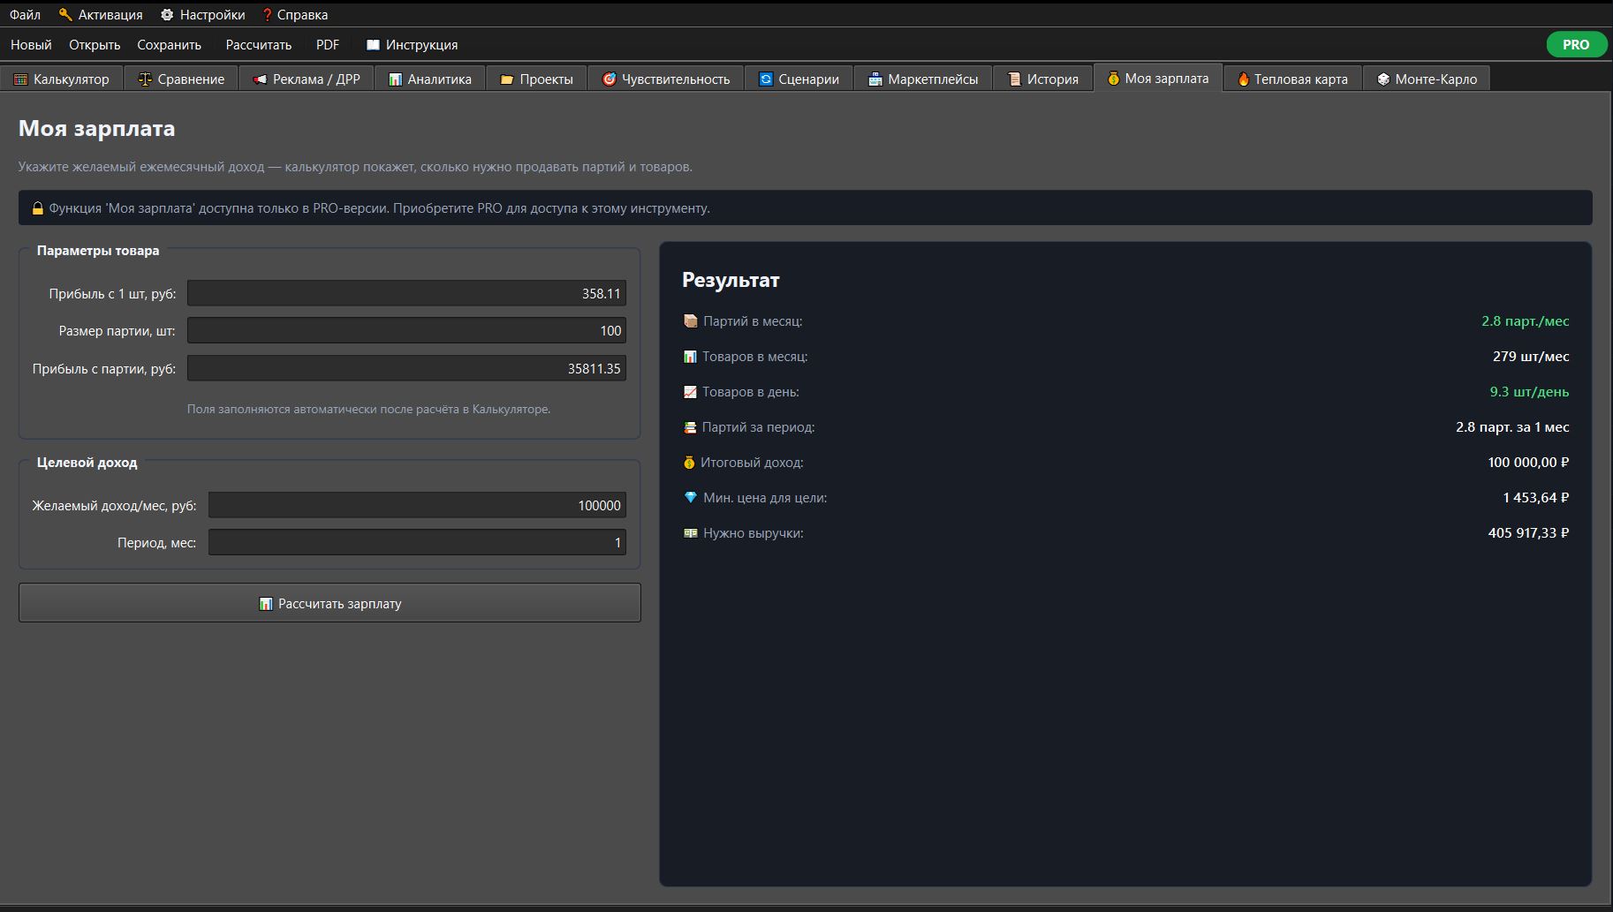The width and height of the screenshot is (1613, 912).
Task: Click the Целевой доход group title
Action: pos(87,462)
